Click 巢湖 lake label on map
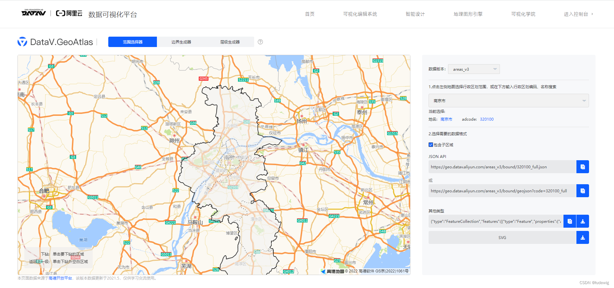The image size is (614, 288). tap(83, 240)
